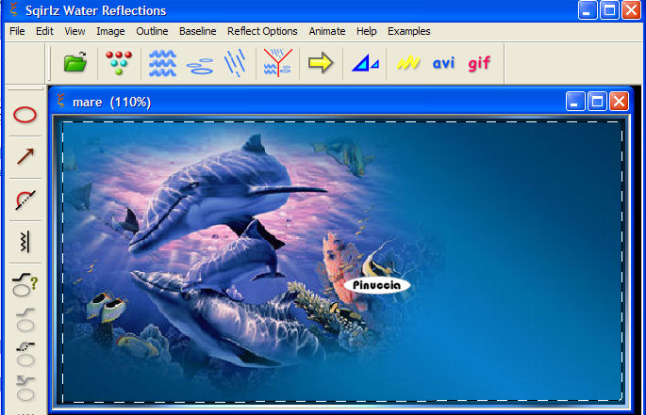The width and height of the screenshot is (646, 415).
Task: Click the blue triangles size icon
Action: tap(365, 64)
